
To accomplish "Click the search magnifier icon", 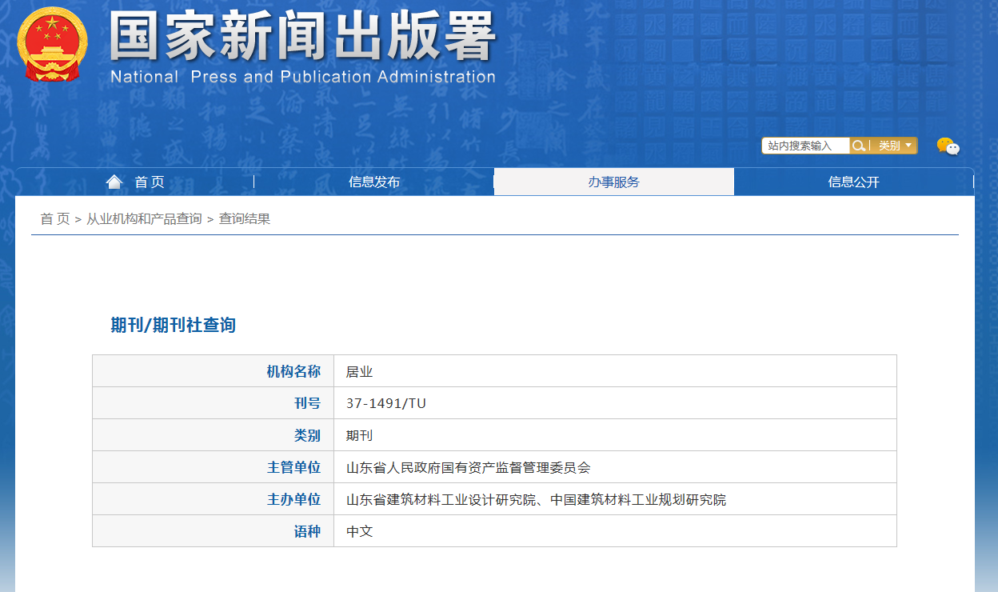I will click(859, 146).
